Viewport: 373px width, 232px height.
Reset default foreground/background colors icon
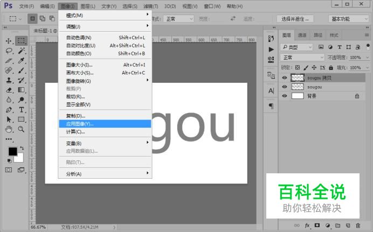pyautogui.click(x=9, y=161)
